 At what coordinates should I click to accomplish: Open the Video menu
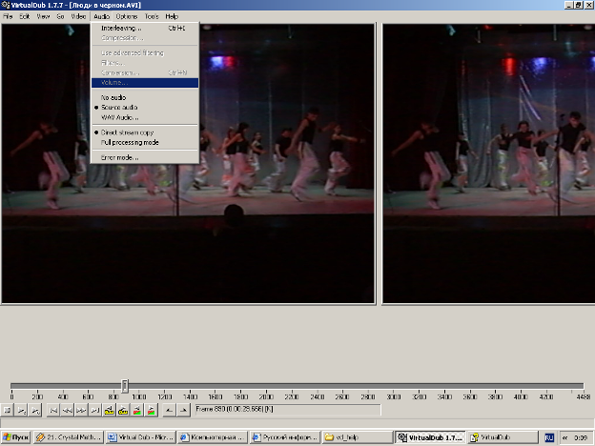tap(78, 17)
